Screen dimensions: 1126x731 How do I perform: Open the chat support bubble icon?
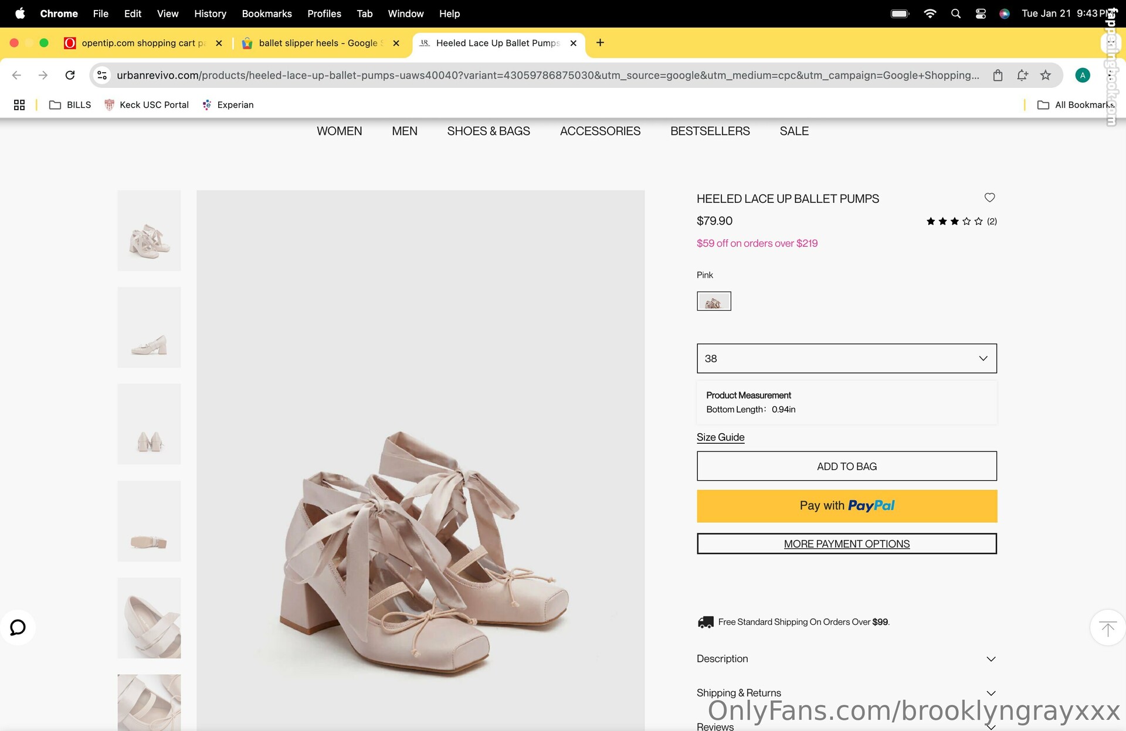pos(18,627)
